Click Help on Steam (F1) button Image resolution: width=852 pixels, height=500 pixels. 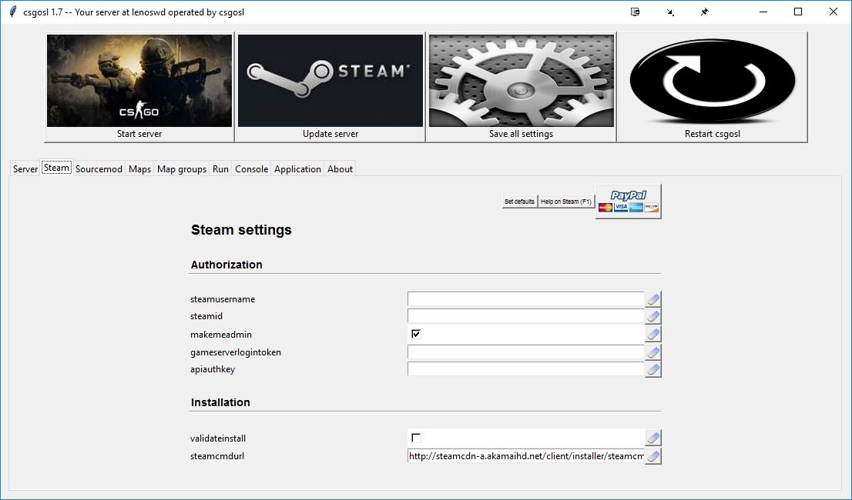point(566,202)
